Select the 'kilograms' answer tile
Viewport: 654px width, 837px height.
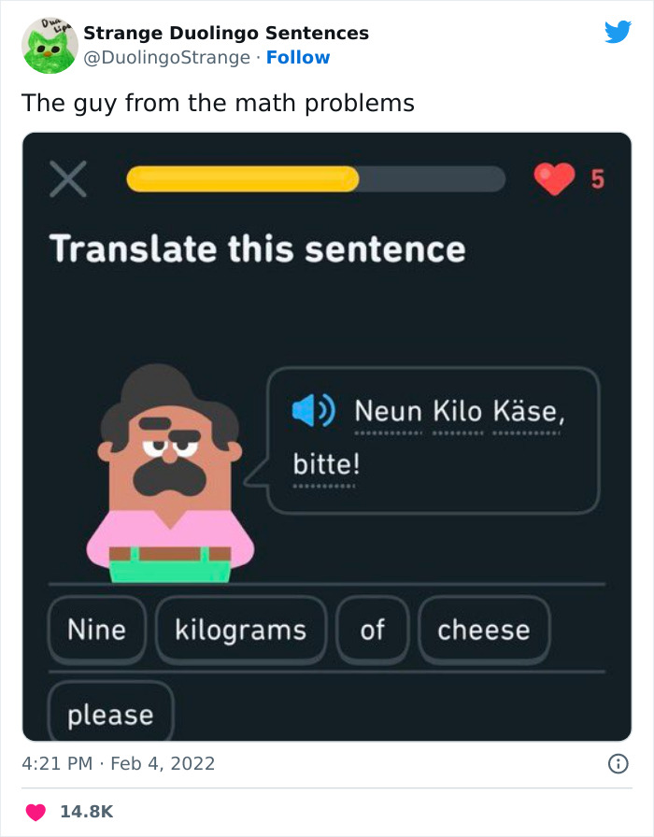click(x=240, y=630)
